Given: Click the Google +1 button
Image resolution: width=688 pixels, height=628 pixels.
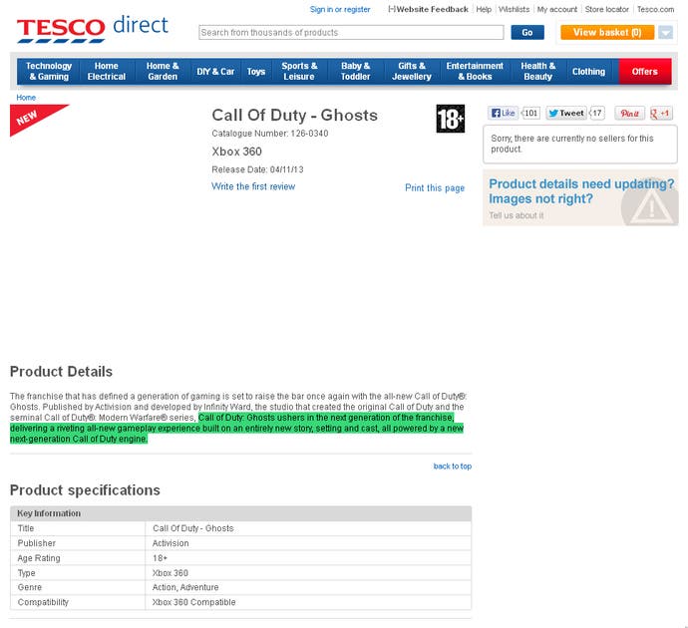Looking at the screenshot, I should [x=661, y=114].
